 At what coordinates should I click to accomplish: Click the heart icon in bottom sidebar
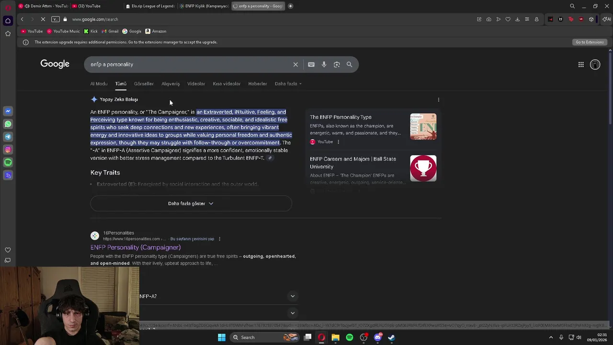click(8, 250)
